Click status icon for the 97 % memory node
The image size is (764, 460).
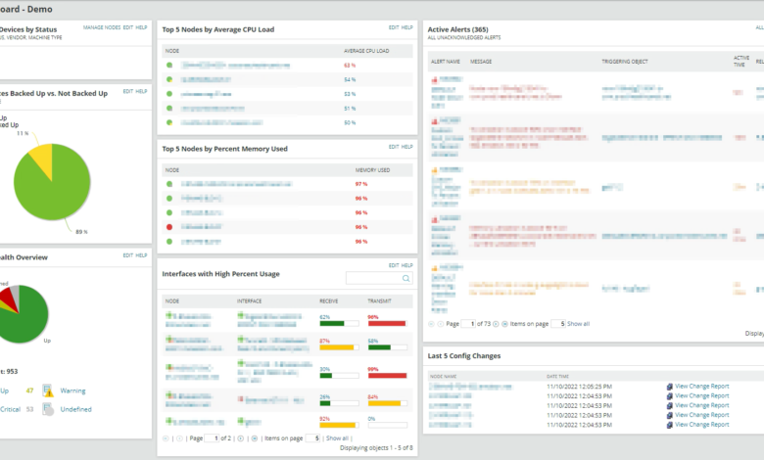pos(169,184)
